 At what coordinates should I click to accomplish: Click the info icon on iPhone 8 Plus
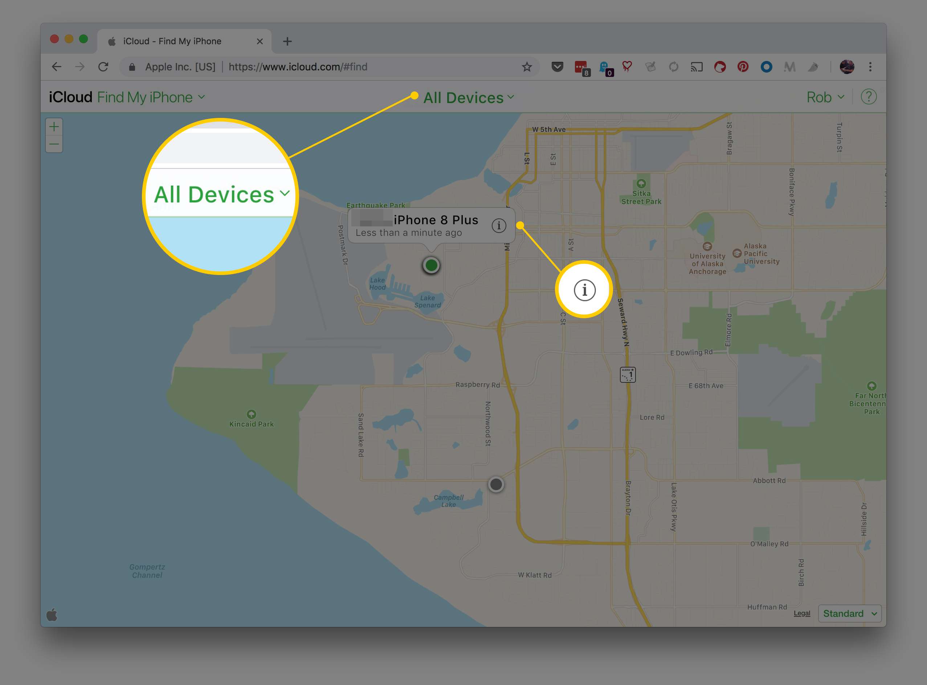pos(499,226)
